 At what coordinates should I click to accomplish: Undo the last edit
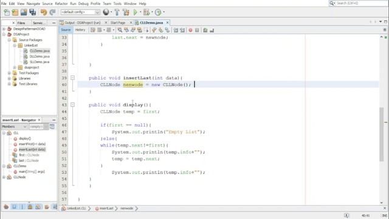click(44, 12)
